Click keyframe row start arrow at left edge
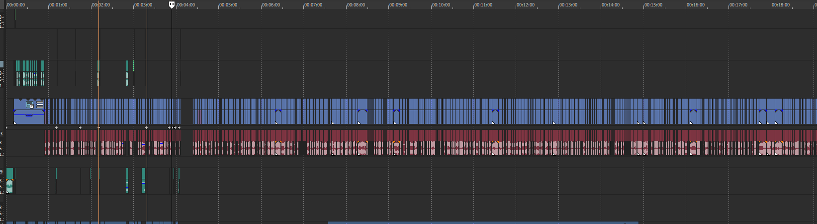Viewport: 817px width, 224px height. click(x=6, y=128)
